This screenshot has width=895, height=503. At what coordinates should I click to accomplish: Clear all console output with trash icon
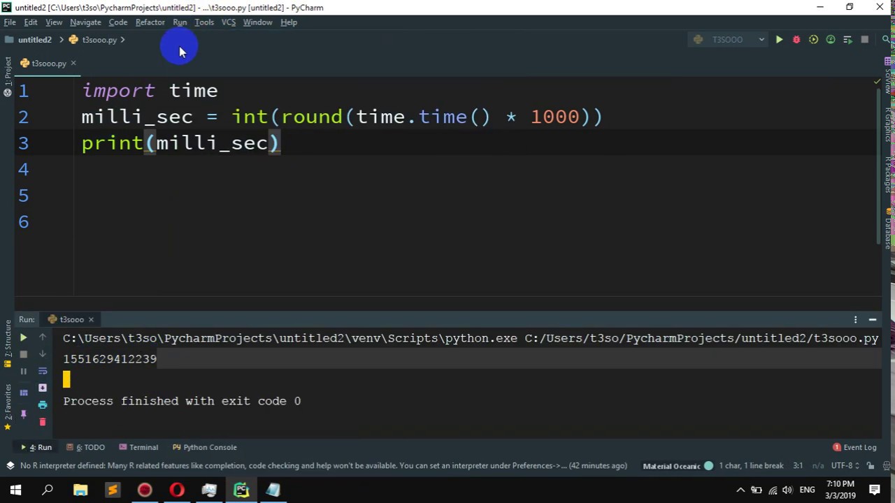[x=43, y=422]
